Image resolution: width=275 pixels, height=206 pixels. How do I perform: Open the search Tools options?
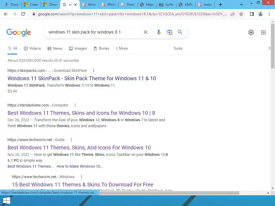[178, 48]
